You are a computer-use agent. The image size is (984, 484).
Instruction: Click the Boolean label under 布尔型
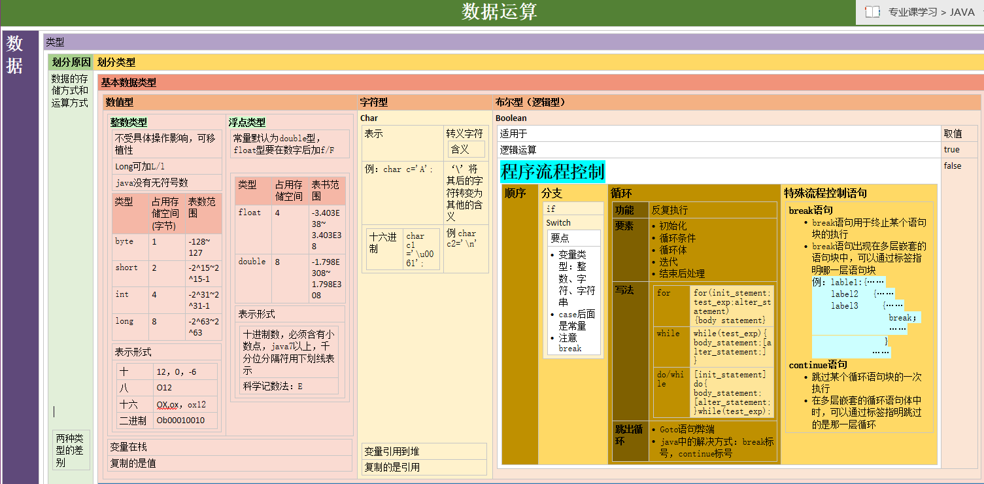[511, 118]
